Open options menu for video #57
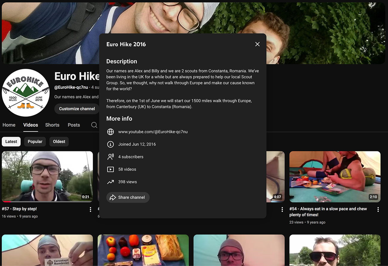 [90, 209]
